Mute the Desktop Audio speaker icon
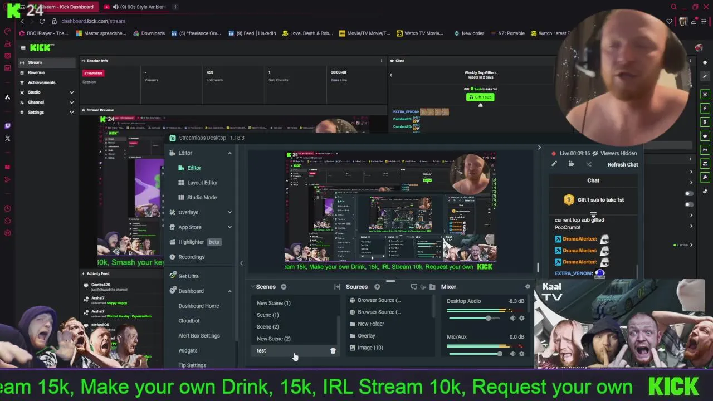Screen dimensions: 713x401 pyautogui.click(x=512, y=318)
